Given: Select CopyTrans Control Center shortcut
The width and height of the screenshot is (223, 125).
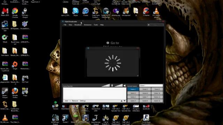Looking at the screenshot, I should click(x=96, y=13).
